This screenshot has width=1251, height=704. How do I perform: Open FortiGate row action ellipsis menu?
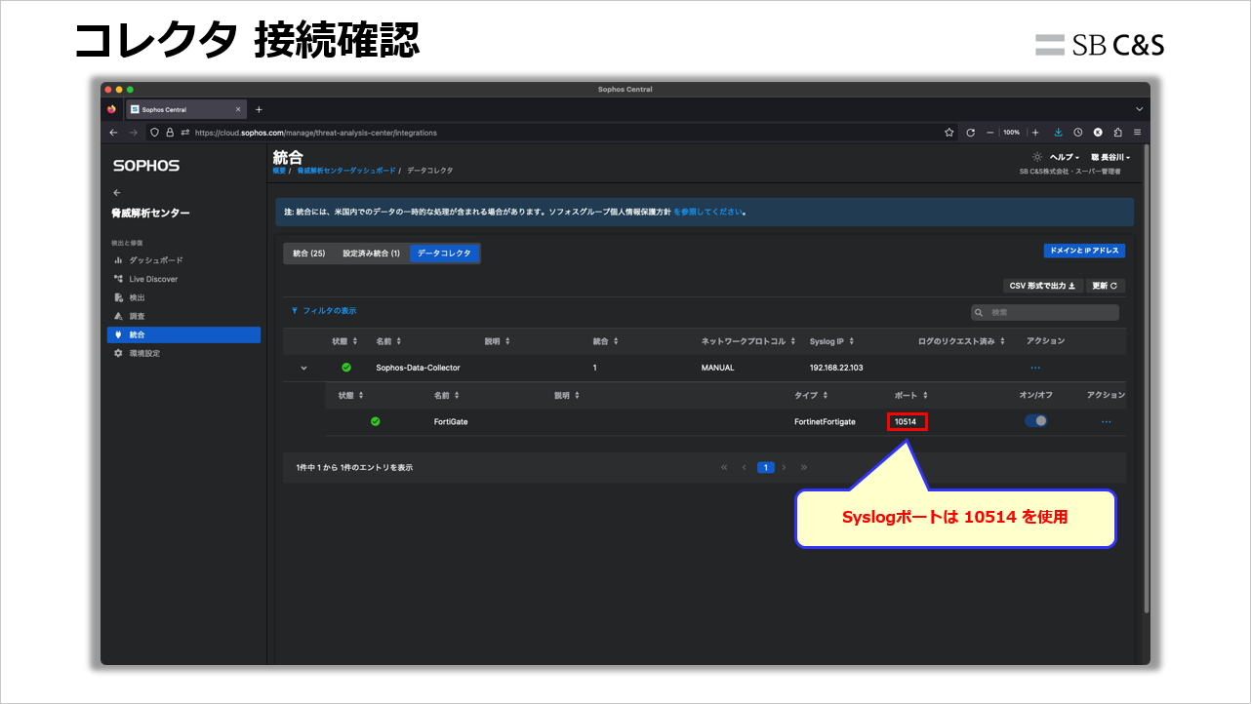pyautogui.click(x=1106, y=421)
